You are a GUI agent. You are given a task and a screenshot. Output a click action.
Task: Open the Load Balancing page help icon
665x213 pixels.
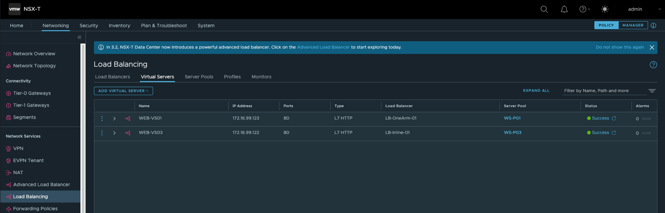pos(653,65)
